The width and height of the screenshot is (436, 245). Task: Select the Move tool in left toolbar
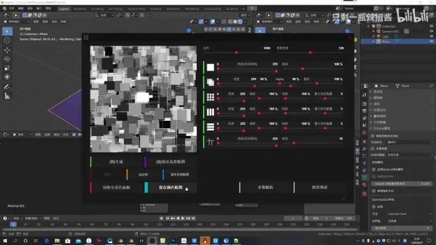tap(7, 50)
